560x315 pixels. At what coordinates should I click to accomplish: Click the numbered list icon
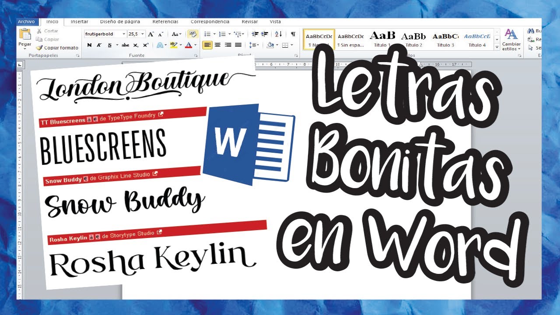click(222, 34)
